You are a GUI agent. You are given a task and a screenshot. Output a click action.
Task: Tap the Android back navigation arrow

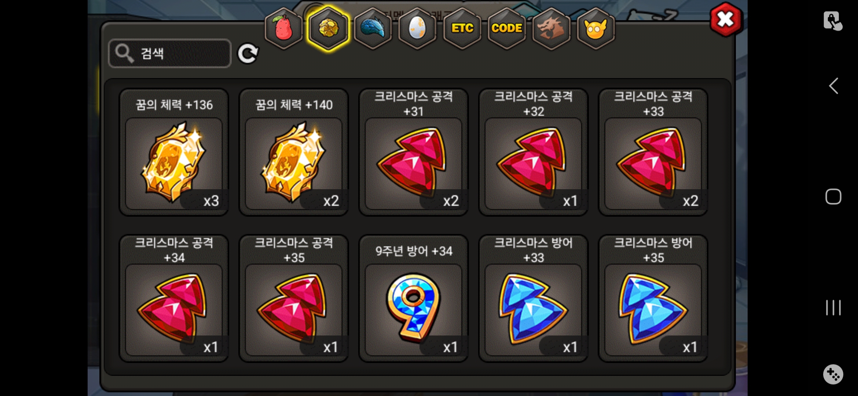[833, 86]
